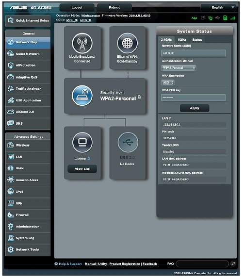Switch to the Status tab

pyautogui.click(x=197, y=40)
